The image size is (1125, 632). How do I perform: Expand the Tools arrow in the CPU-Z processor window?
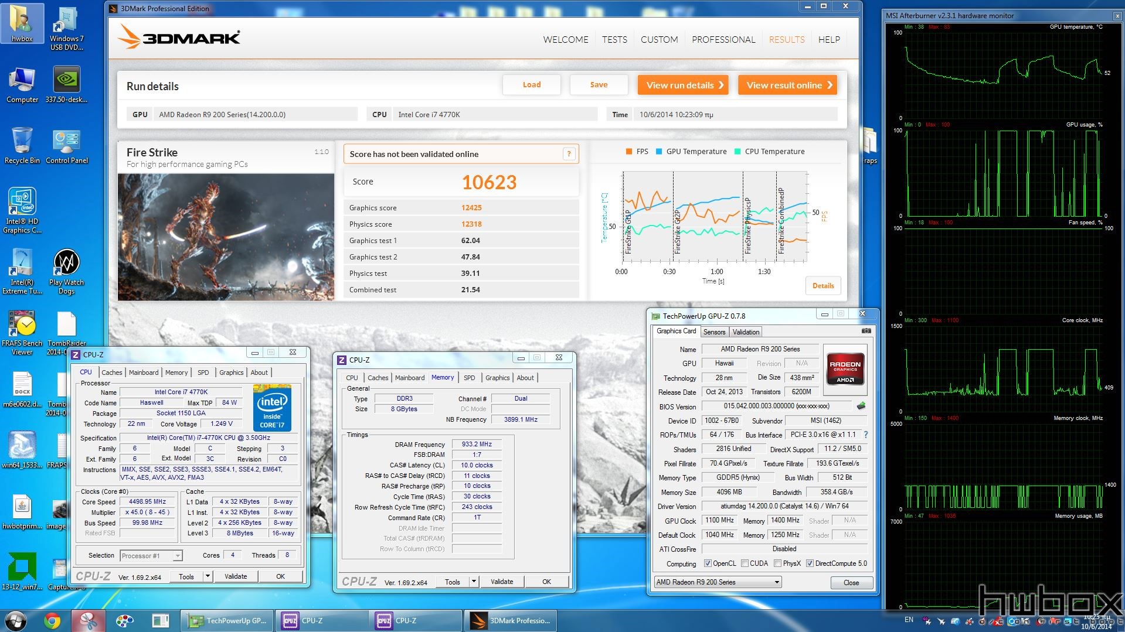pyautogui.click(x=207, y=576)
